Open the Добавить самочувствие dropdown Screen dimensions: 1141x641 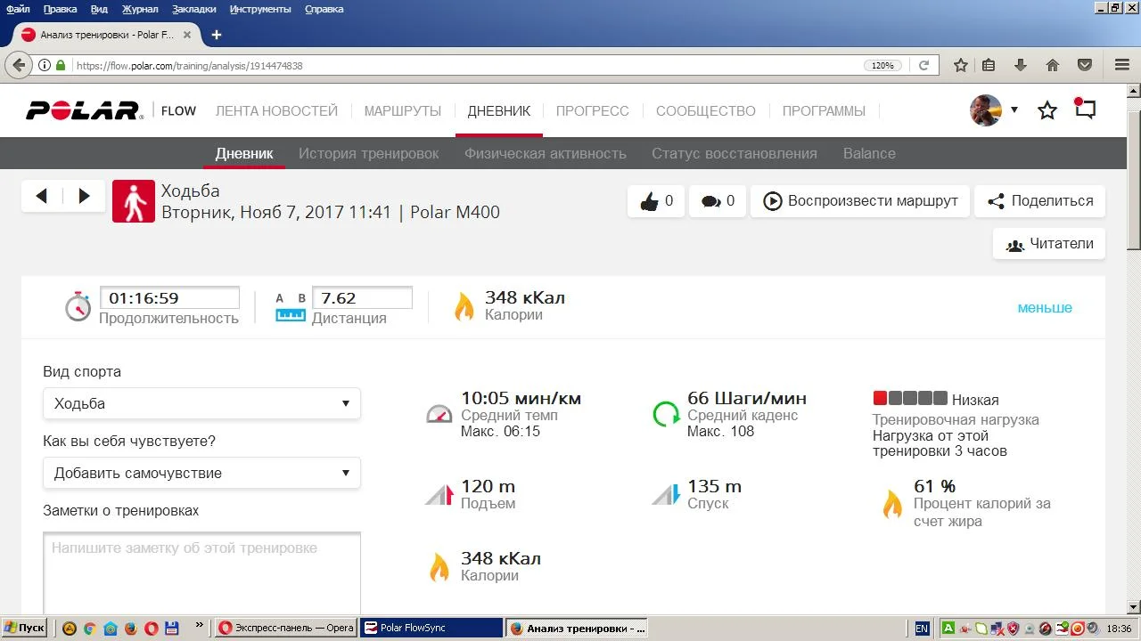pyautogui.click(x=201, y=473)
